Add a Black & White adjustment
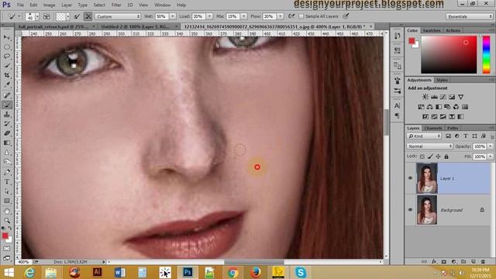 click(x=439, y=107)
